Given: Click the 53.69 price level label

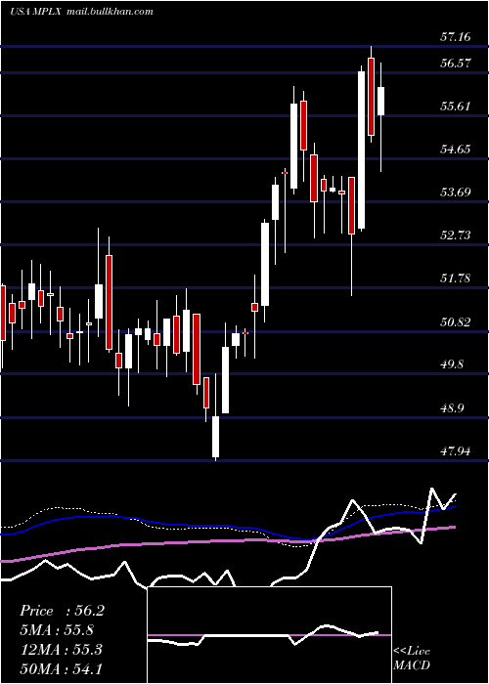Looking at the screenshot, I should (x=455, y=192).
